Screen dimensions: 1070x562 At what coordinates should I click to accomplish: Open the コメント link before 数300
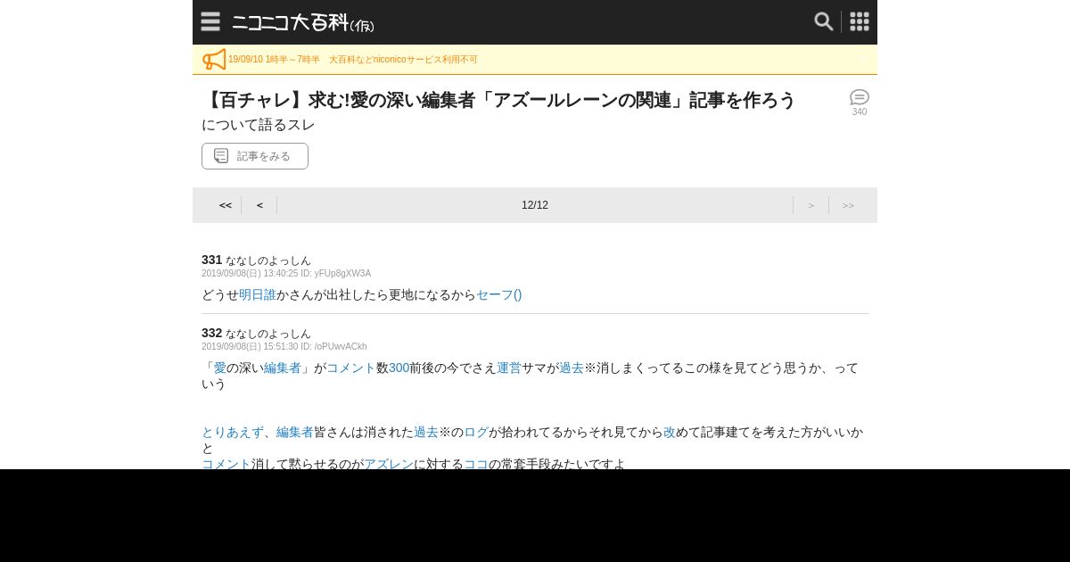coord(351,368)
